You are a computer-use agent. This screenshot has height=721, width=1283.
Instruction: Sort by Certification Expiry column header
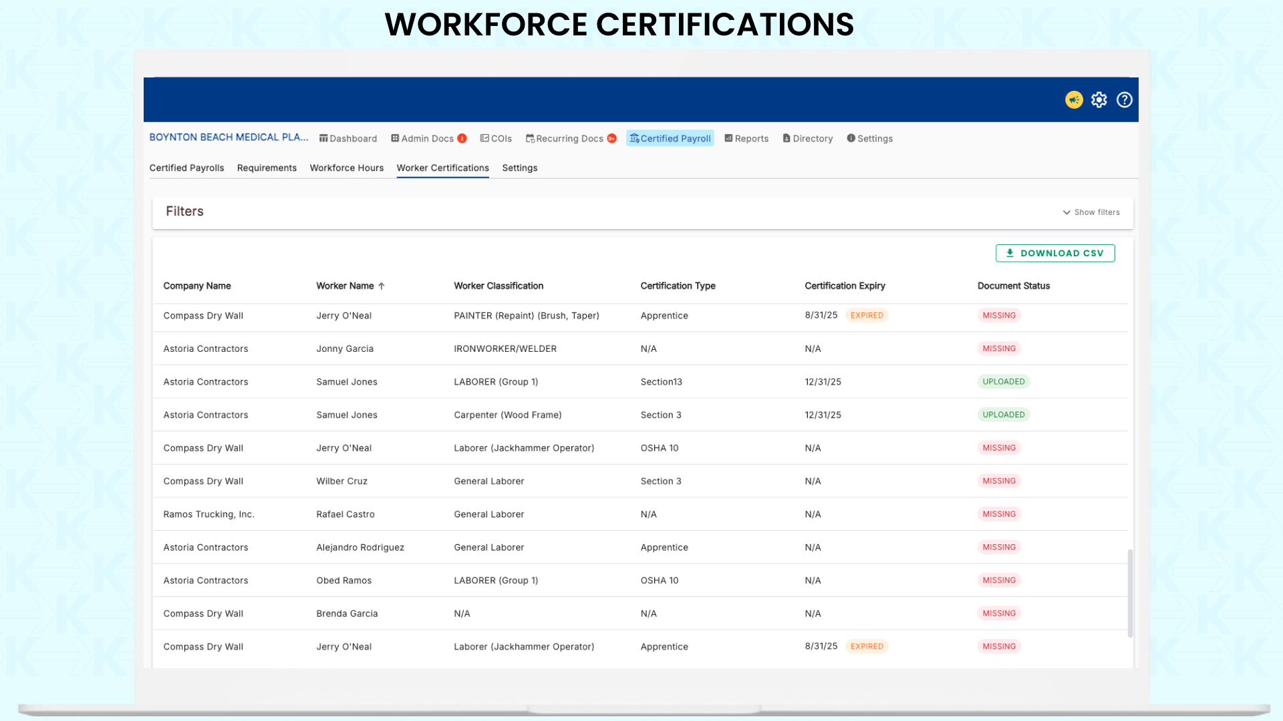(845, 286)
